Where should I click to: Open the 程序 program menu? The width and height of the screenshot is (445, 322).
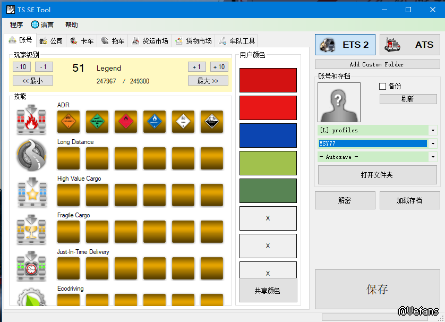pyautogui.click(x=16, y=25)
